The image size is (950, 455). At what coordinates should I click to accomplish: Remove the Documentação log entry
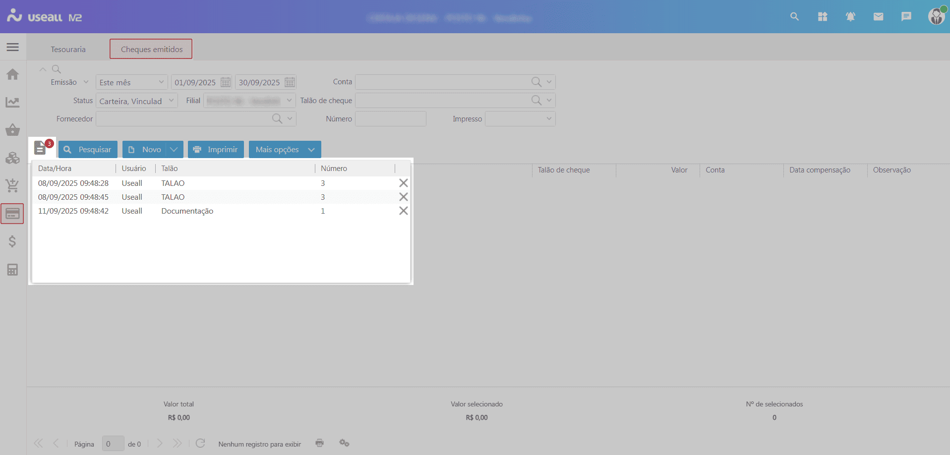[403, 211]
